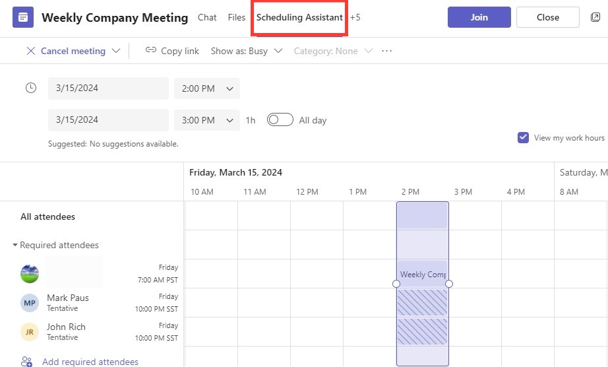The width and height of the screenshot is (608, 367).
Task: Edit the start date field 3/15/2024
Action: pyautogui.click(x=108, y=88)
